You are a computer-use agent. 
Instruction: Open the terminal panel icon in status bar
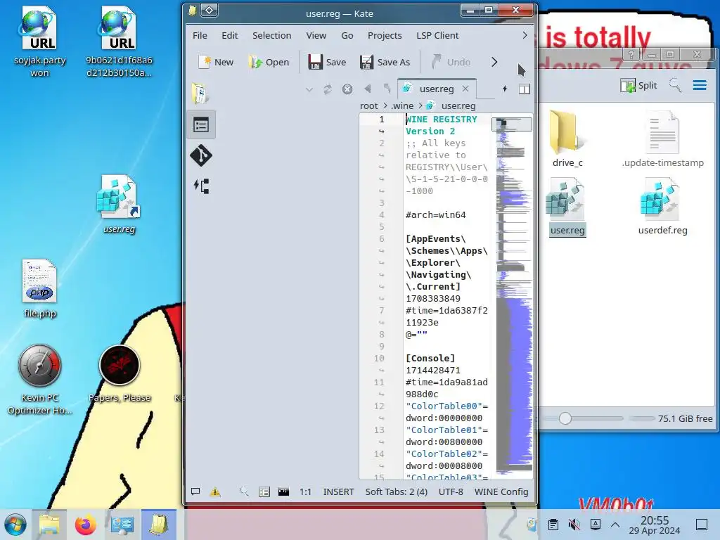[x=284, y=491]
